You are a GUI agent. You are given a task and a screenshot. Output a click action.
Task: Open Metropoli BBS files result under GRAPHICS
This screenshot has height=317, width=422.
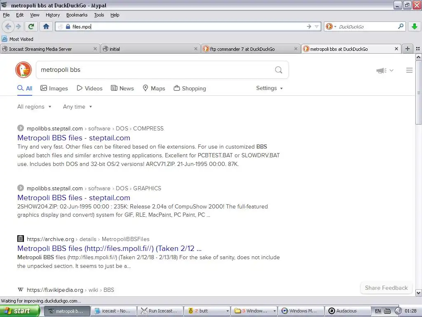[74, 198]
